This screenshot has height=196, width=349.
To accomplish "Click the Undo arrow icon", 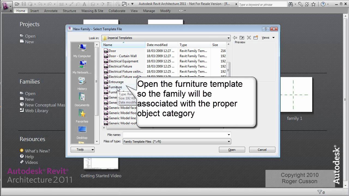I will coord(40,4).
